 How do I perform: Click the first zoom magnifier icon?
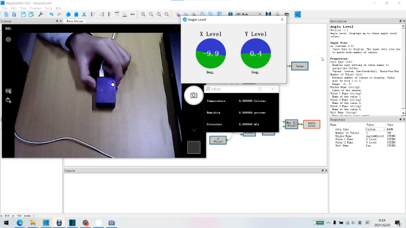pos(143,15)
